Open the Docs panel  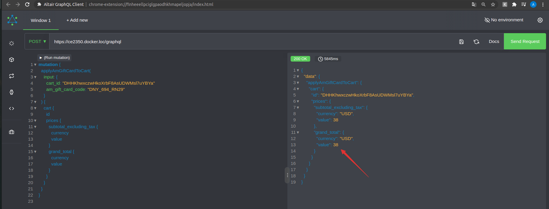494,41
